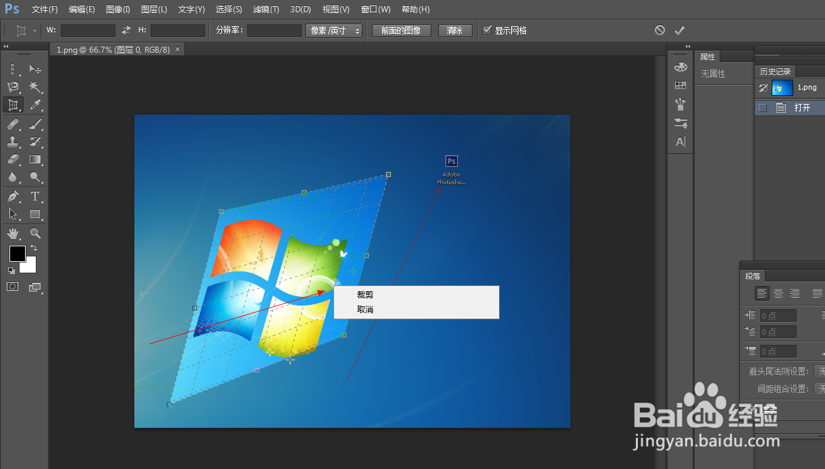Select the Pen tool
Screen dimensions: 825x469
[x=13, y=196]
